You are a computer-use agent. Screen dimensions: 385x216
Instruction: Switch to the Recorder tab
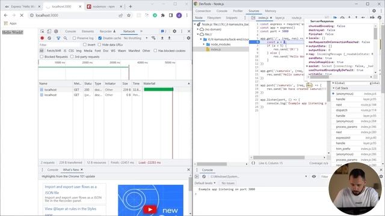[x=108, y=31]
